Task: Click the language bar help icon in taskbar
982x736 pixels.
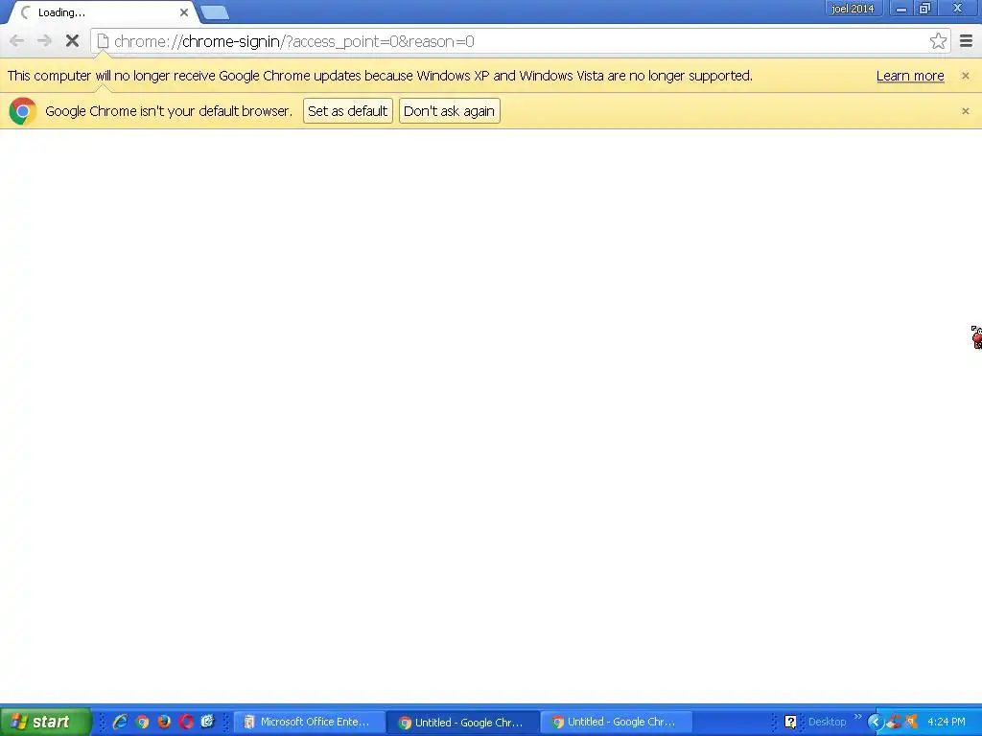Action: click(x=790, y=723)
